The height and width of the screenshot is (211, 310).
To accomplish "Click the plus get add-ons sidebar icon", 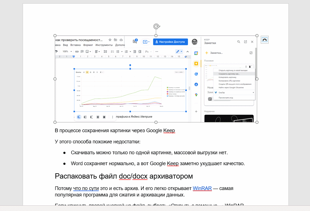I will pos(196,112).
